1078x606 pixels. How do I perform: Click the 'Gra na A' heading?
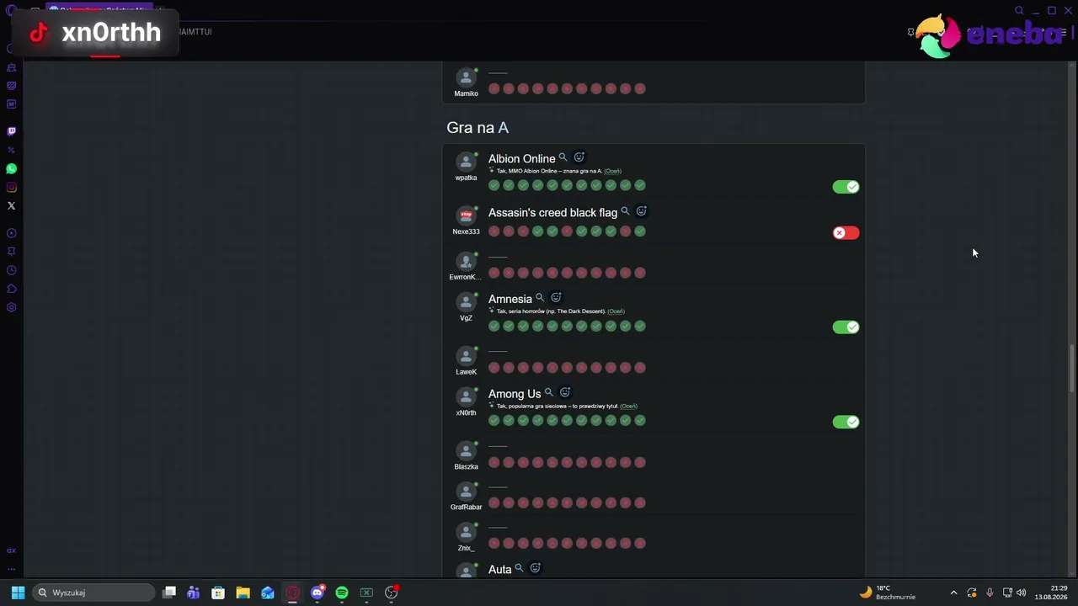click(478, 128)
